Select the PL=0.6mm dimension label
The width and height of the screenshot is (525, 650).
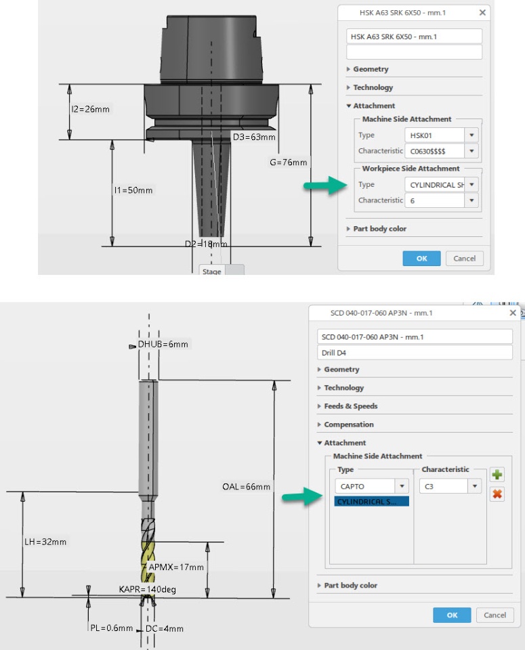[x=112, y=628]
